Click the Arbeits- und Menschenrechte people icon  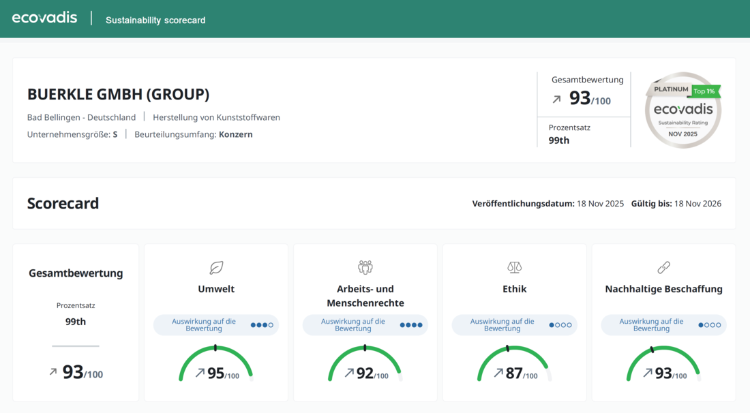coord(365,267)
